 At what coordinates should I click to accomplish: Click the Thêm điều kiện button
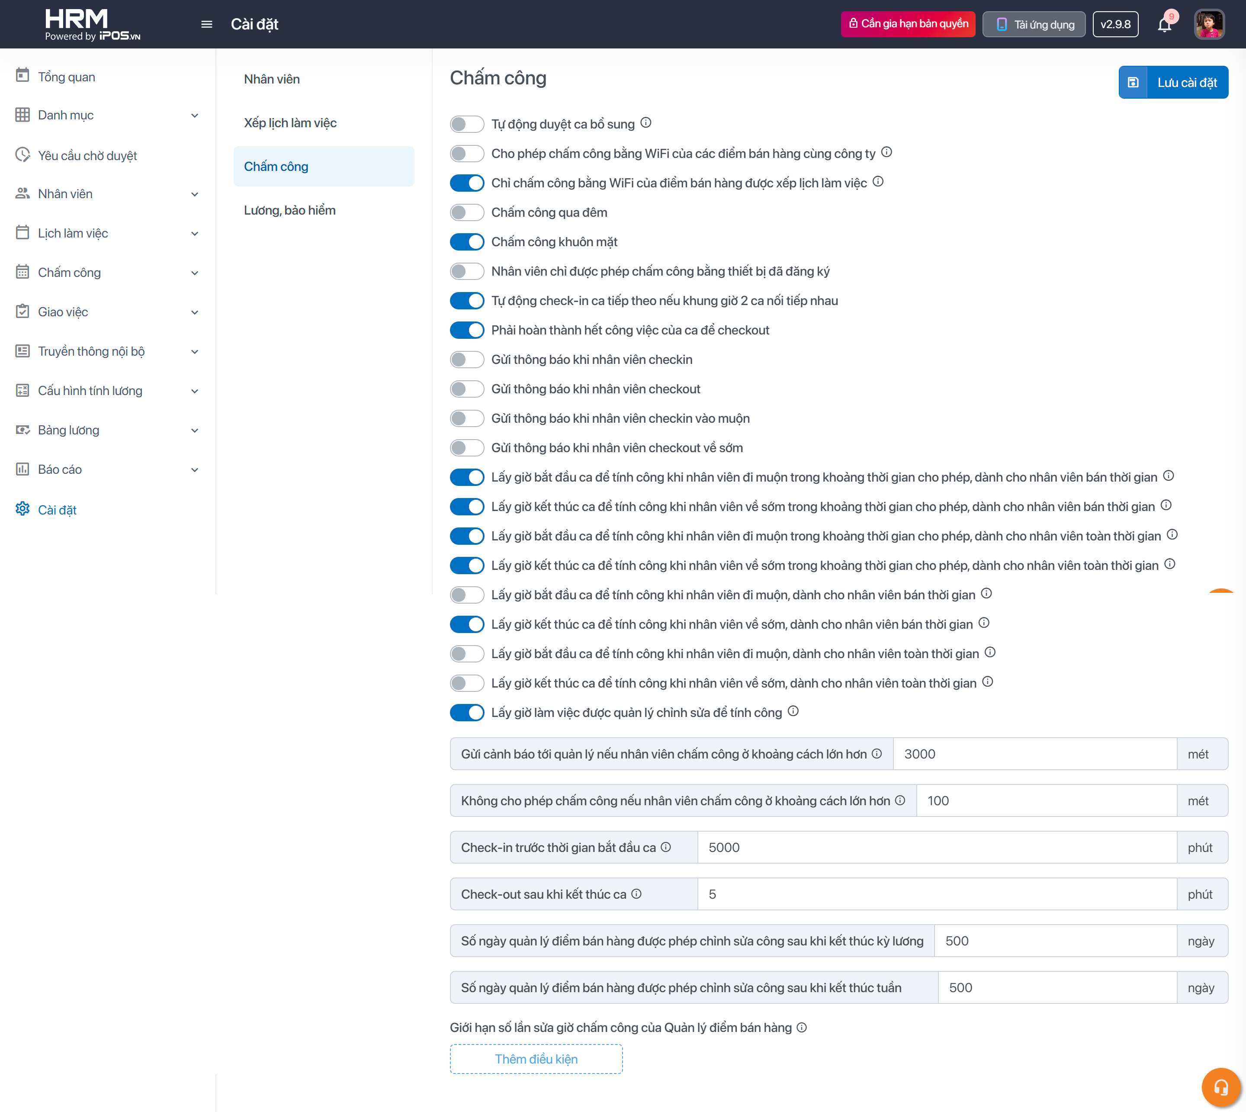(x=536, y=1059)
